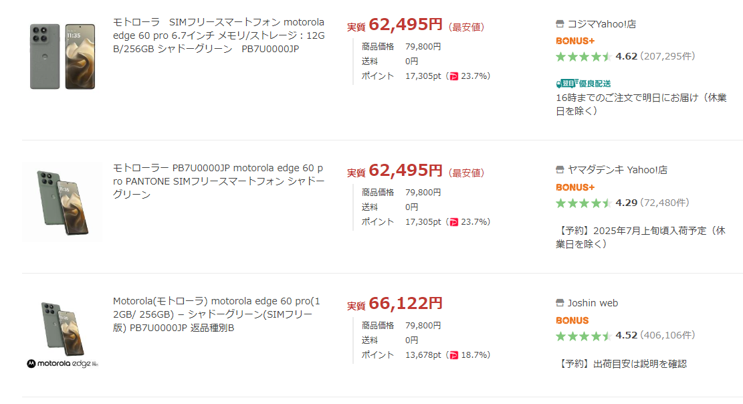Image resolution: width=743 pixels, height=404 pixels.
Task: Click the BONUS badge under Joshin web
Action: [x=572, y=320]
